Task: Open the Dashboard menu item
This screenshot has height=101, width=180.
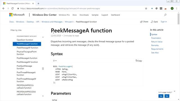Action: tap(115, 15)
